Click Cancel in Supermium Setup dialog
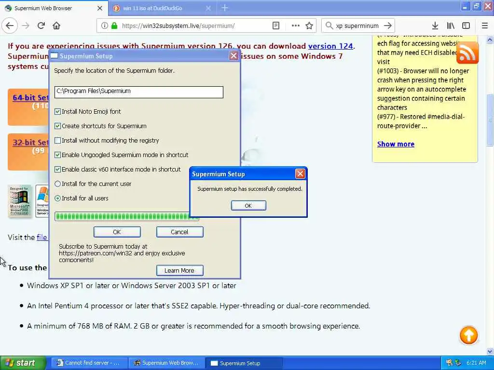Viewport: 494px width, 370px height. [x=179, y=232]
